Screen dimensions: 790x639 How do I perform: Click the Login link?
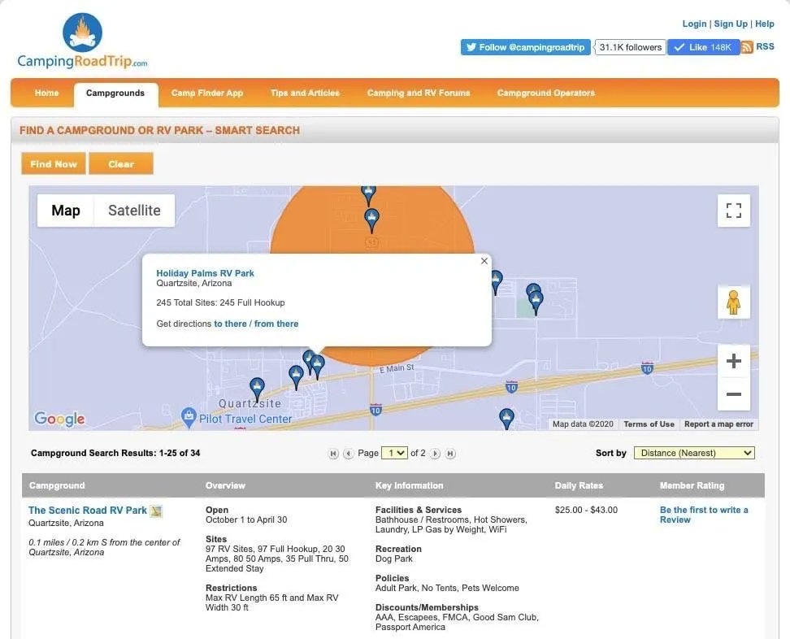[x=694, y=24]
